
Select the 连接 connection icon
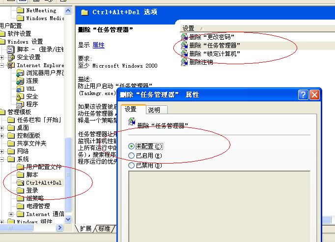[x=20, y=81]
